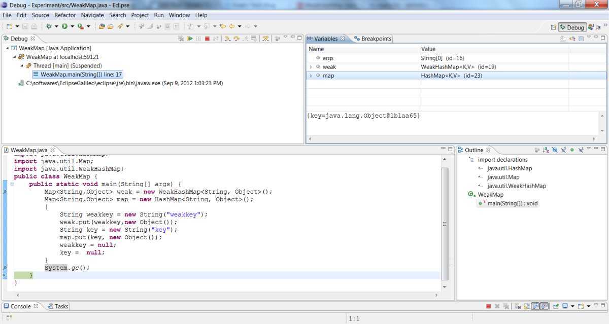Click the Step Into icon

click(x=227, y=39)
